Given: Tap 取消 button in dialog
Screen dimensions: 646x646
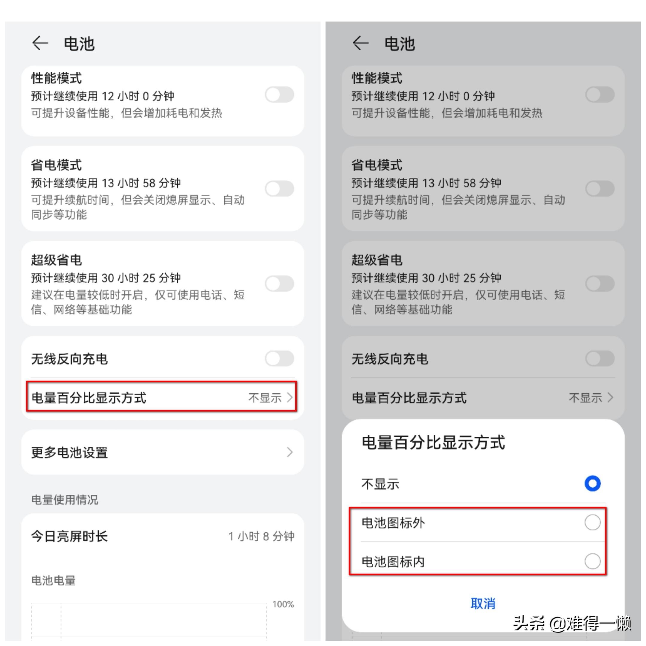Looking at the screenshot, I should coord(483,604).
